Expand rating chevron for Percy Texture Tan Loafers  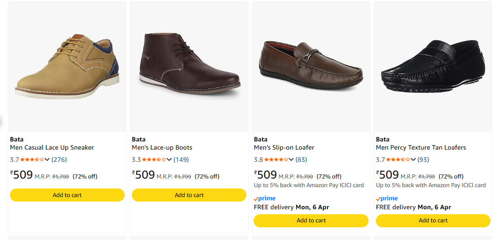coord(413,160)
